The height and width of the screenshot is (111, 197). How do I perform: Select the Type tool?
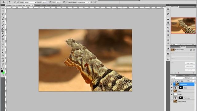coord(3,50)
